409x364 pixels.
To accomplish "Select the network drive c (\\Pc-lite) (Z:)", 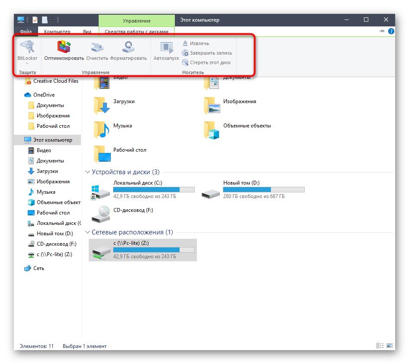I will click(143, 250).
